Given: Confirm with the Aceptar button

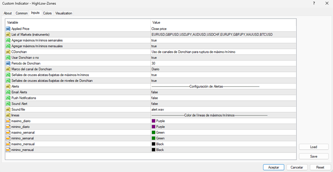Looking at the screenshot, I should 274,167.
